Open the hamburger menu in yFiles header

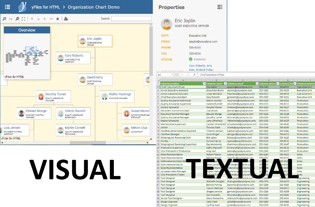click(x=7, y=7)
